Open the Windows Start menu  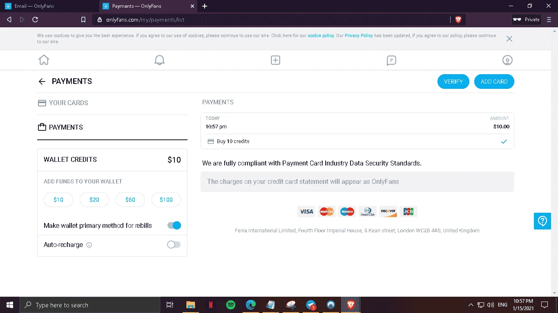(x=10, y=305)
